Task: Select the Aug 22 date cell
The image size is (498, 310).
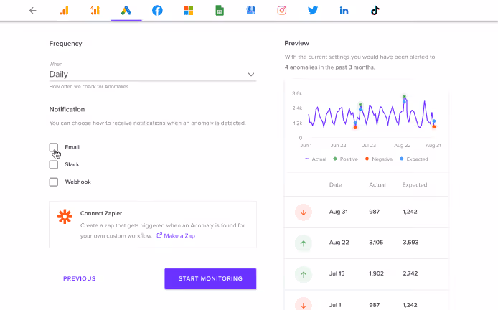Action: 339,243
